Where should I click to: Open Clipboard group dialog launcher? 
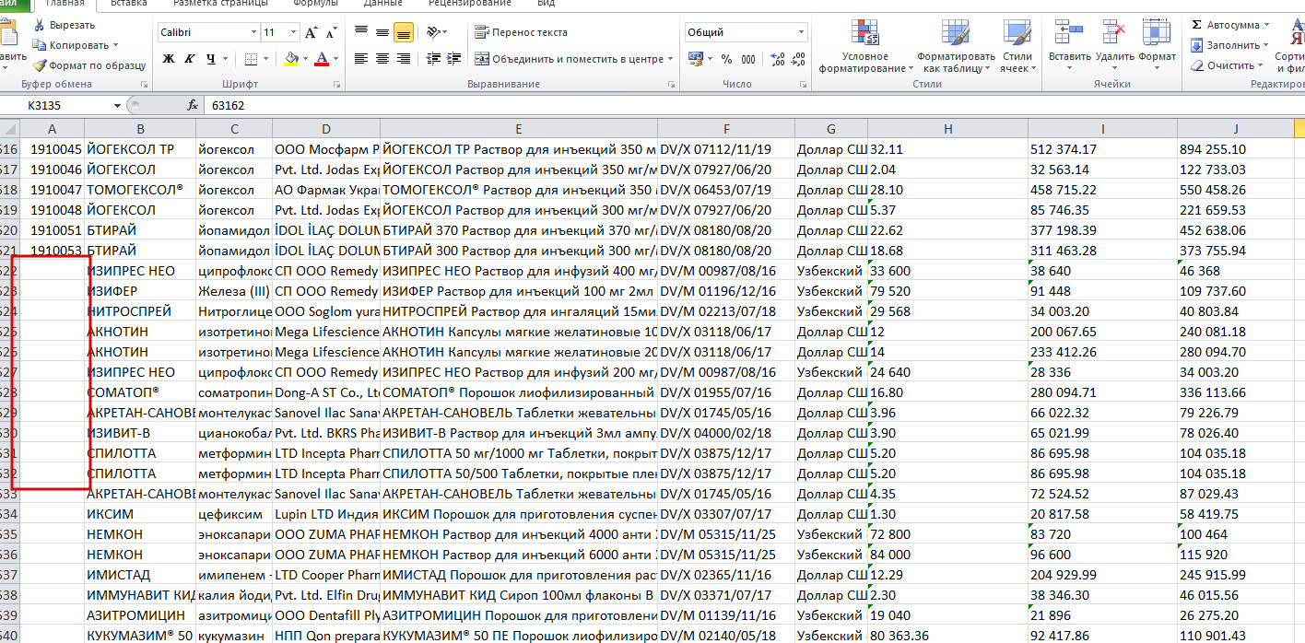pyautogui.click(x=144, y=84)
